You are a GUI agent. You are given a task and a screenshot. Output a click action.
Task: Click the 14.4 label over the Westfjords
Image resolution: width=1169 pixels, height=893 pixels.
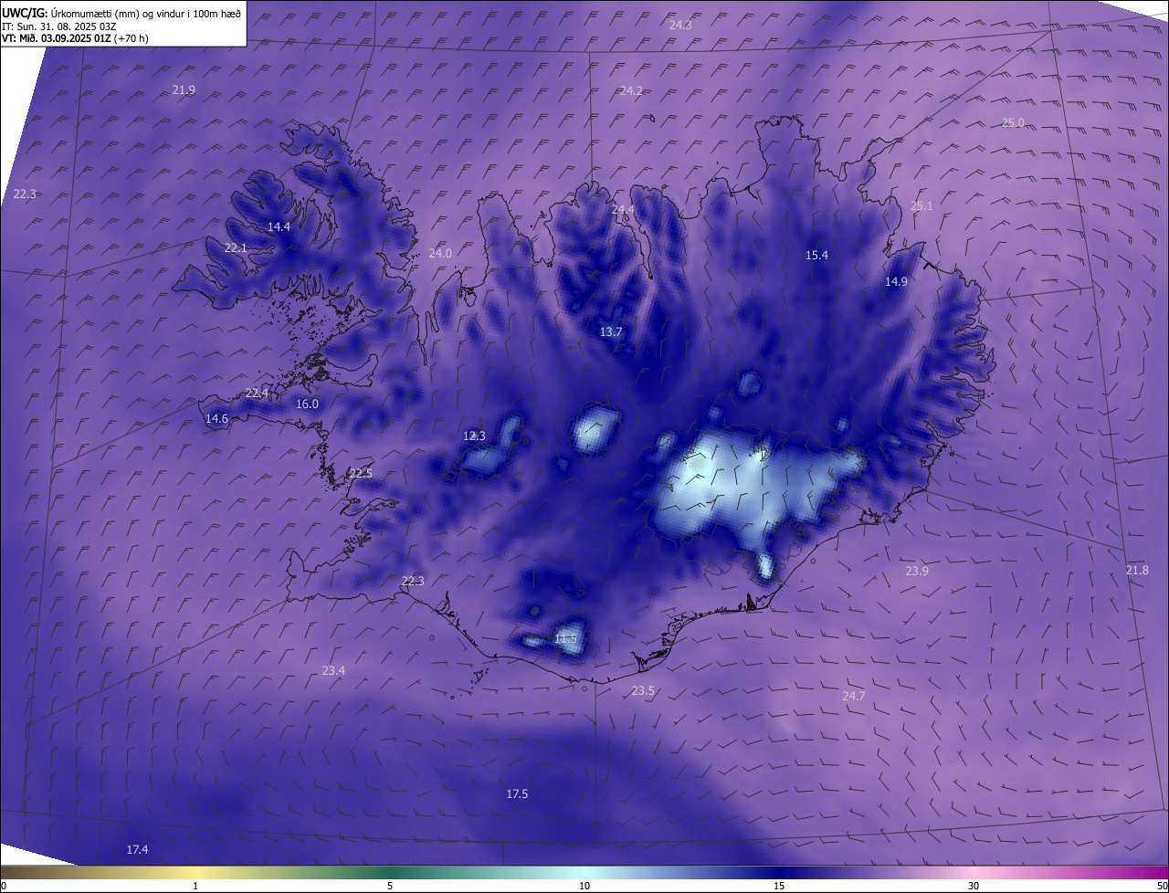(x=279, y=226)
